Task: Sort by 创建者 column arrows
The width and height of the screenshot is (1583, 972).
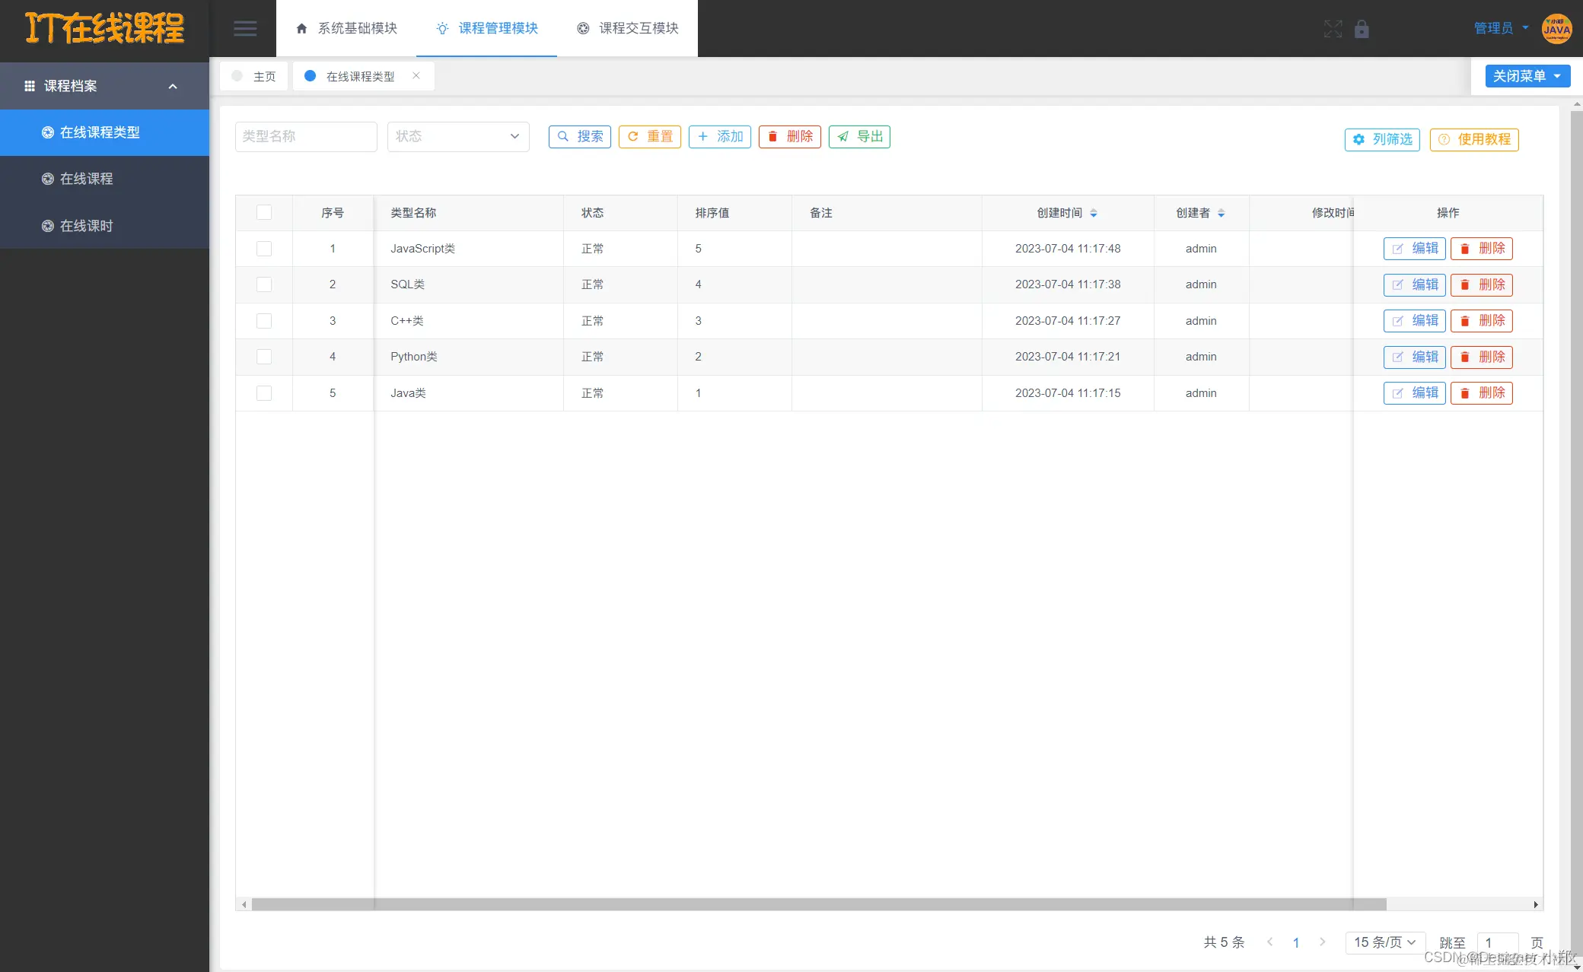Action: click(x=1221, y=213)
